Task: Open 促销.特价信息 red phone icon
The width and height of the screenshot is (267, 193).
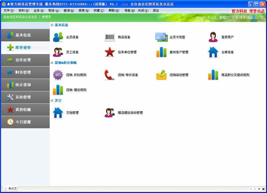Action: click(x=109, y=75)
